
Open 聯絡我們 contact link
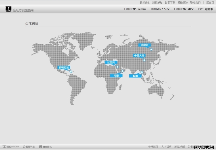(195, 2)
